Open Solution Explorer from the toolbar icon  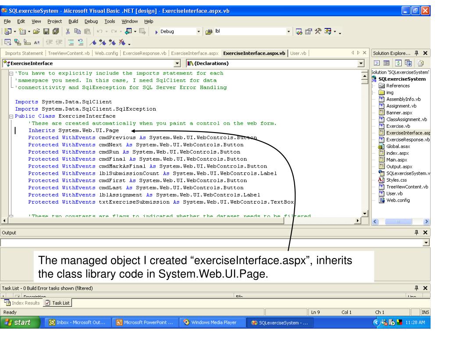[299, 31]
